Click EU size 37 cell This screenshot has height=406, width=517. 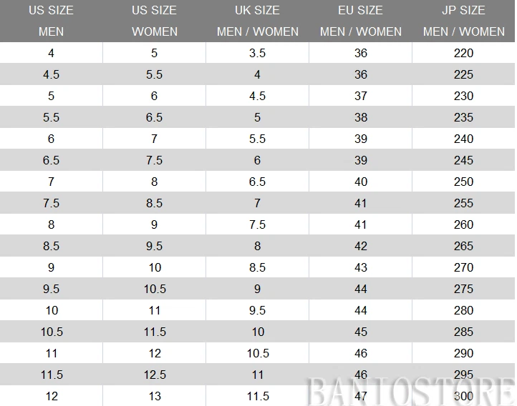[x=361, y=96]
